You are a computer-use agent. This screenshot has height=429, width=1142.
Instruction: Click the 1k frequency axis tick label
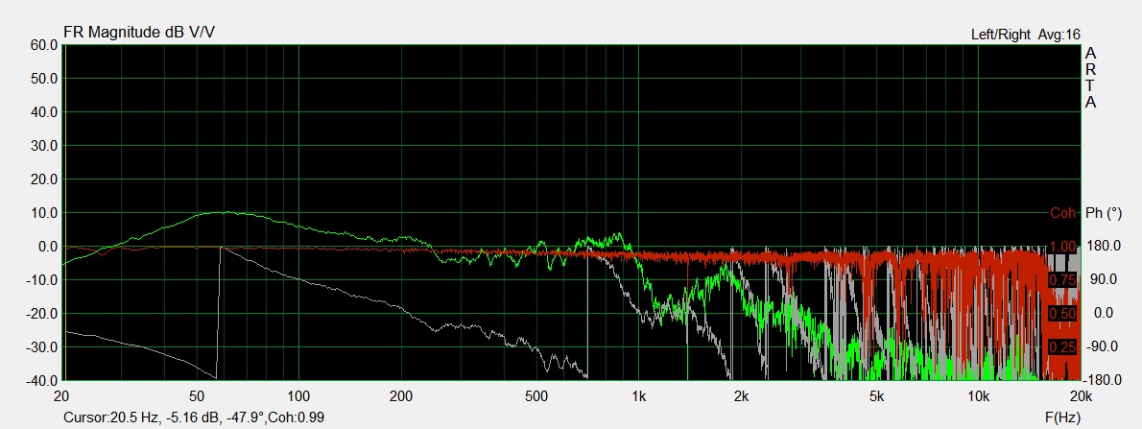pos(639,397)
